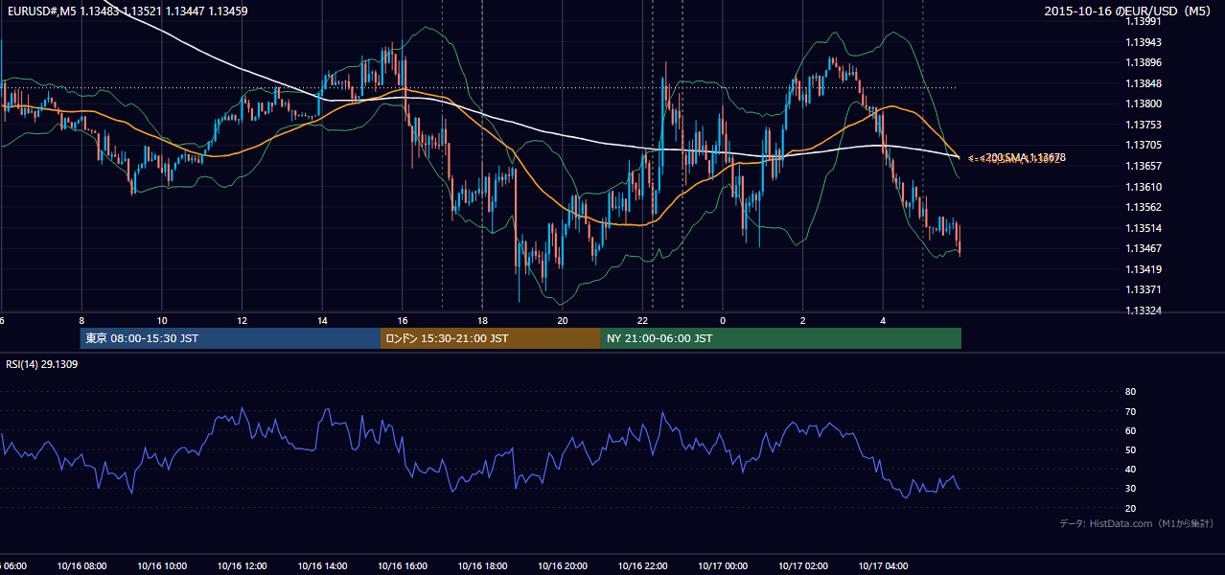Click hour tick 16 below price chart

(x=403, y=320)
